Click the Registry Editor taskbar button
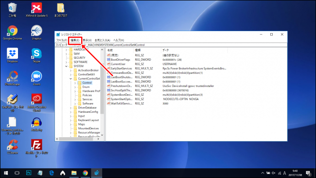 point(97,173)
